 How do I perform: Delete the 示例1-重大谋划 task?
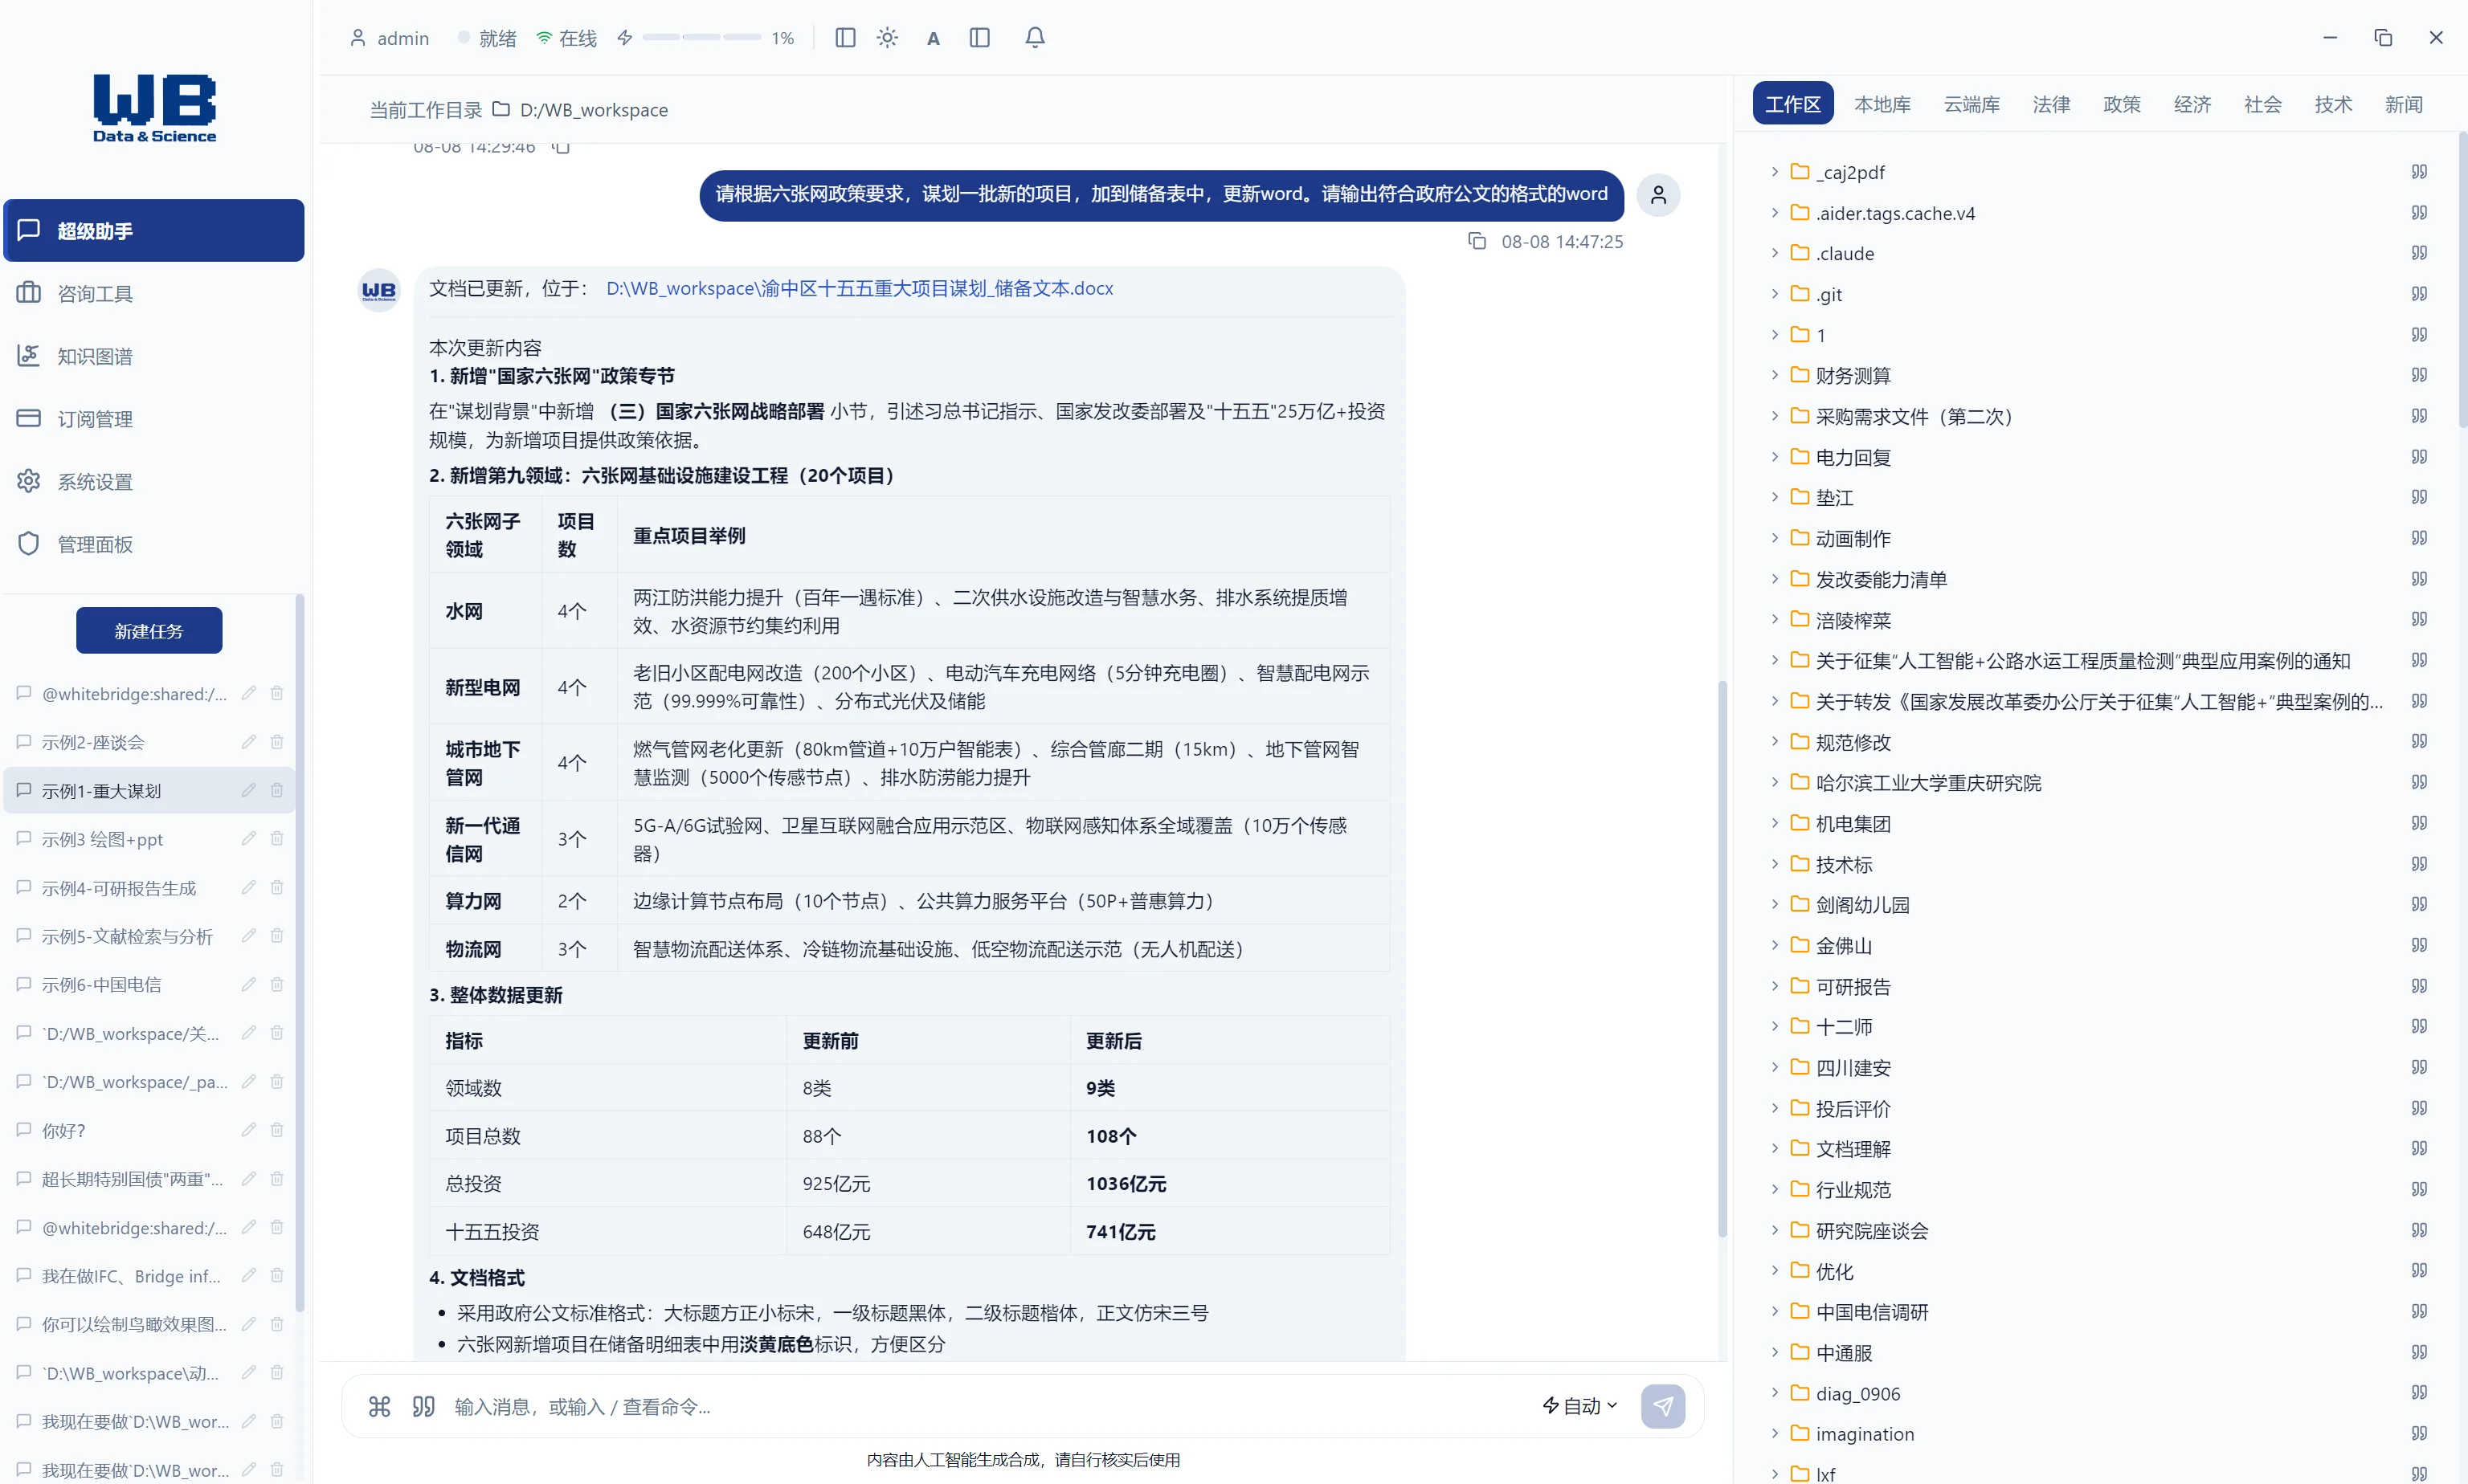277,790
